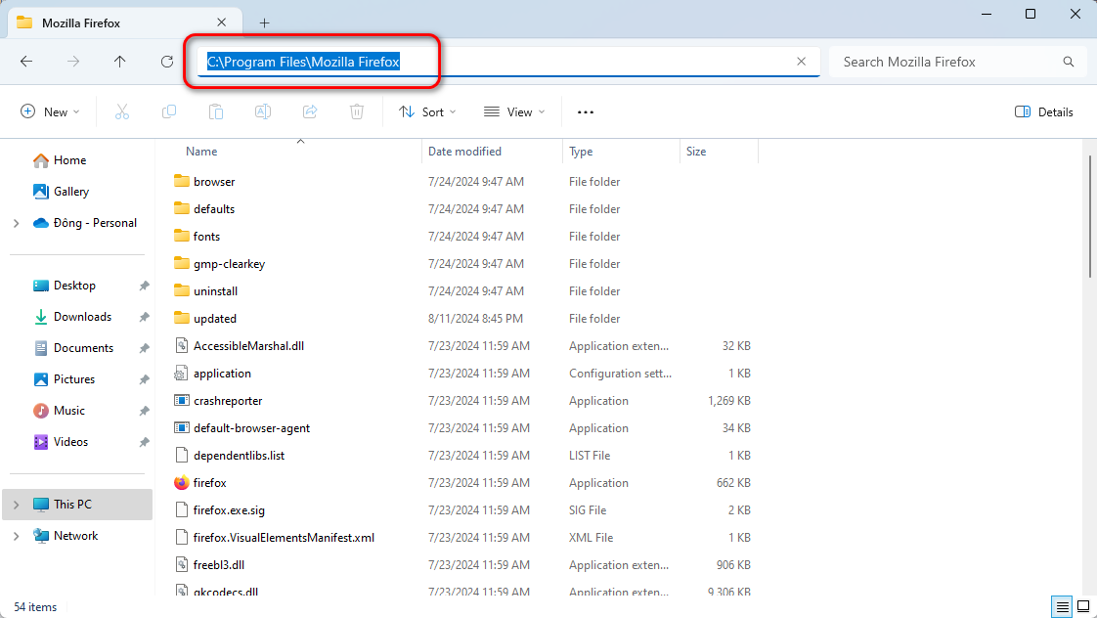Add a new File Explorer tab
This screenshot has width=1097, height=618.
click(264, 23)
